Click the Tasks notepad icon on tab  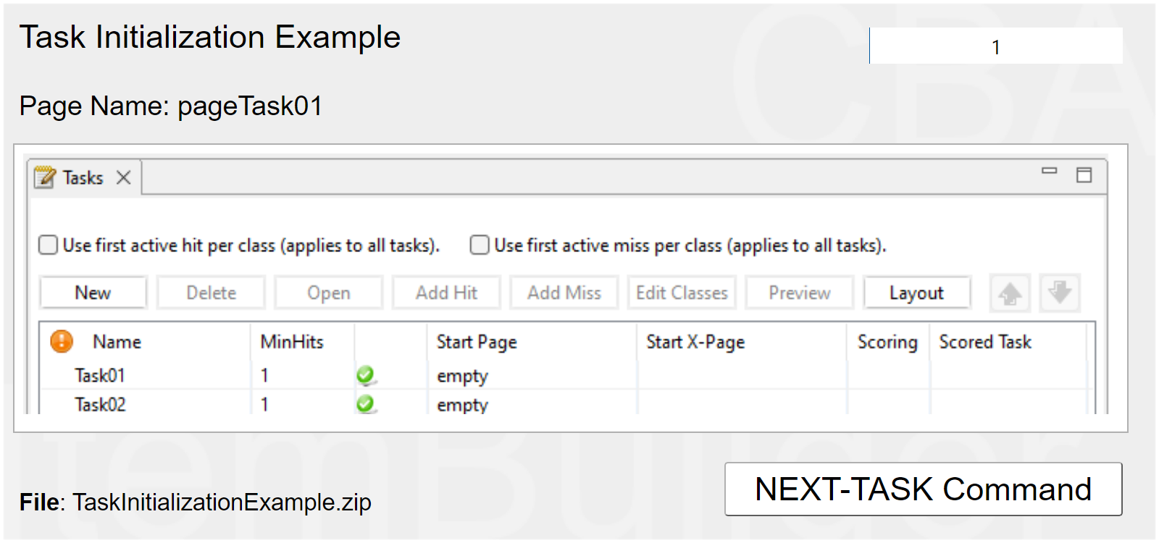tap(45, 177)
